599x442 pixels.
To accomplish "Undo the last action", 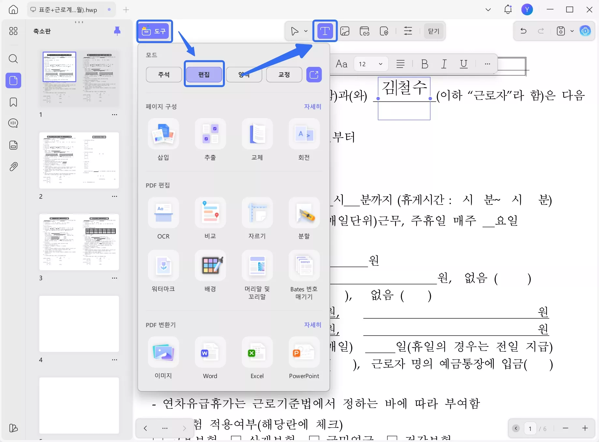I will (523, 31).
